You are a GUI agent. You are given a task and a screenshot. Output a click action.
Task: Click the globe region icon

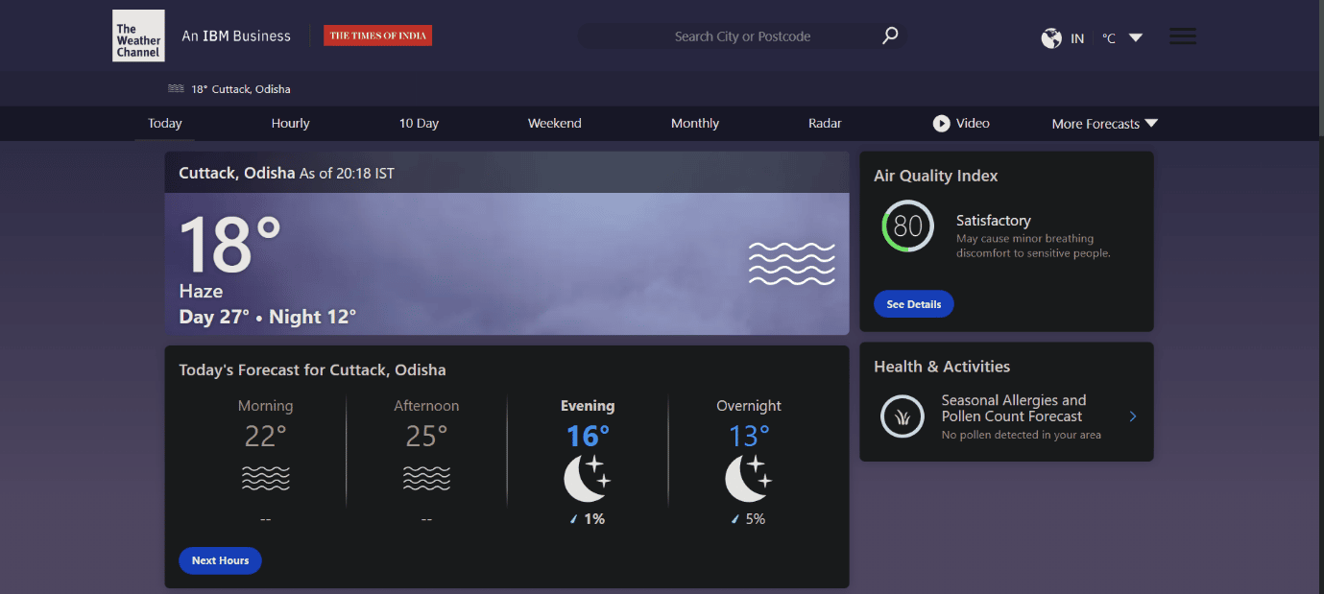[1051, 38]
